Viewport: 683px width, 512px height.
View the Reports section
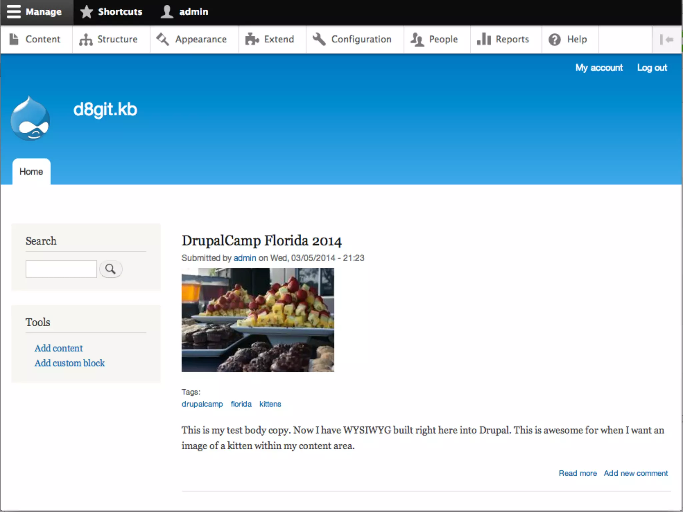point(504,39)
